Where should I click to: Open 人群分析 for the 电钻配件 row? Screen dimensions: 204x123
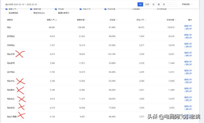[x=188, y=91]
